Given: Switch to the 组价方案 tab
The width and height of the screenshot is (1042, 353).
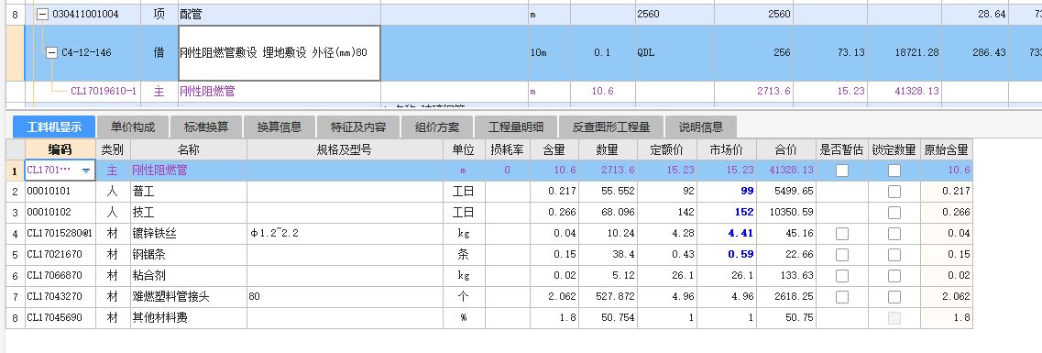Looking at the screenshot, I should [x=437, y=127].
